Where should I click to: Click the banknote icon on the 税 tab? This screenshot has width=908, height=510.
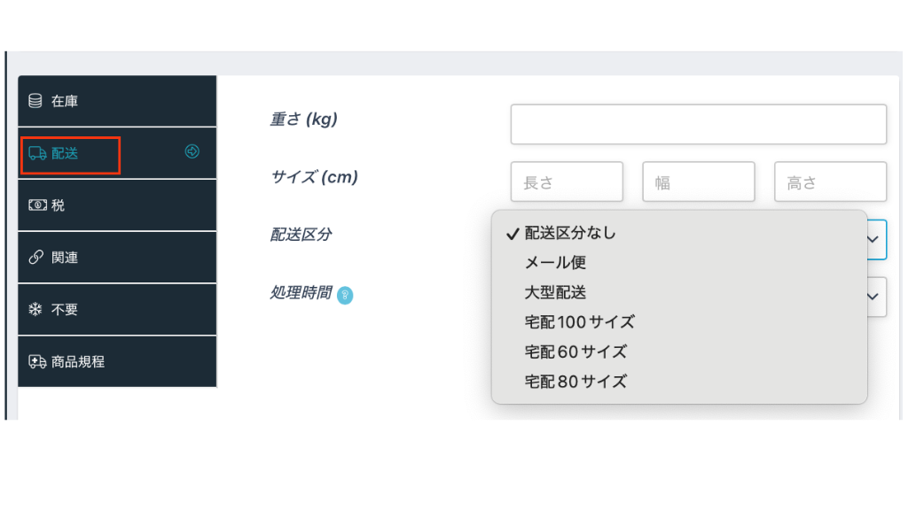(35, 205)
